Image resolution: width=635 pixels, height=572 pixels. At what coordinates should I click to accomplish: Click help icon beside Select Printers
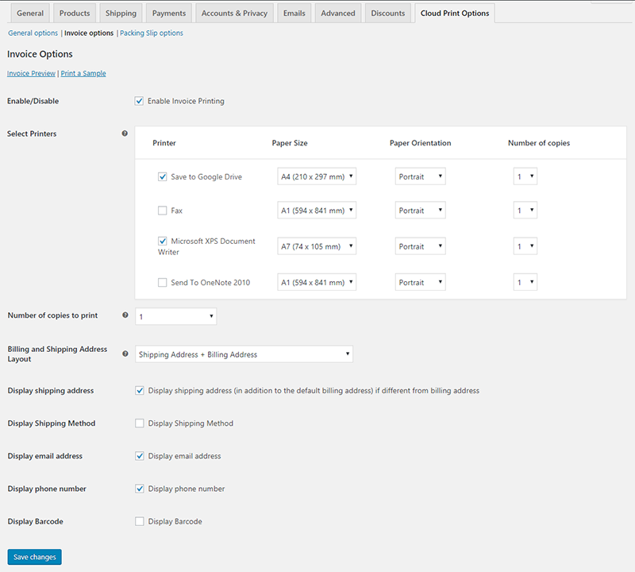(x=125, y=133)
